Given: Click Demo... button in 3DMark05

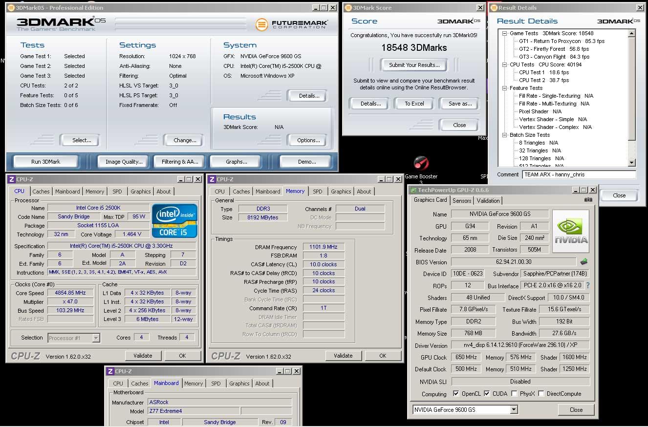Looking at the screenshot, I should 307,162.
